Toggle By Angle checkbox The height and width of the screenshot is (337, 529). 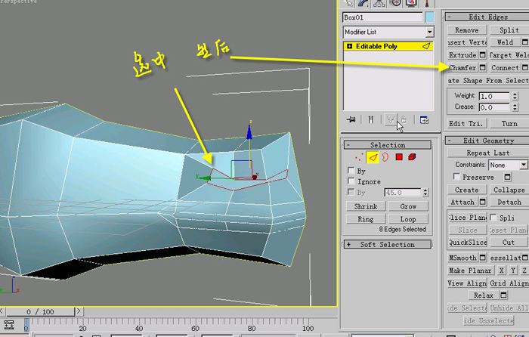(x=351, y=192)
